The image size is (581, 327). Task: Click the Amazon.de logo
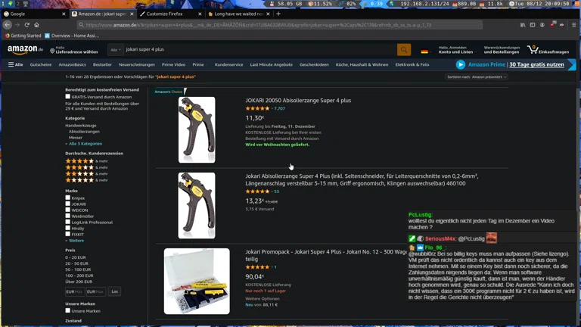(x=25, y=49)
